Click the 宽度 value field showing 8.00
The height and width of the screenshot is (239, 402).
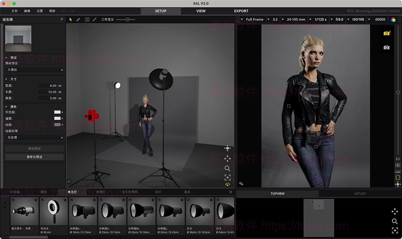pos(48,86)
